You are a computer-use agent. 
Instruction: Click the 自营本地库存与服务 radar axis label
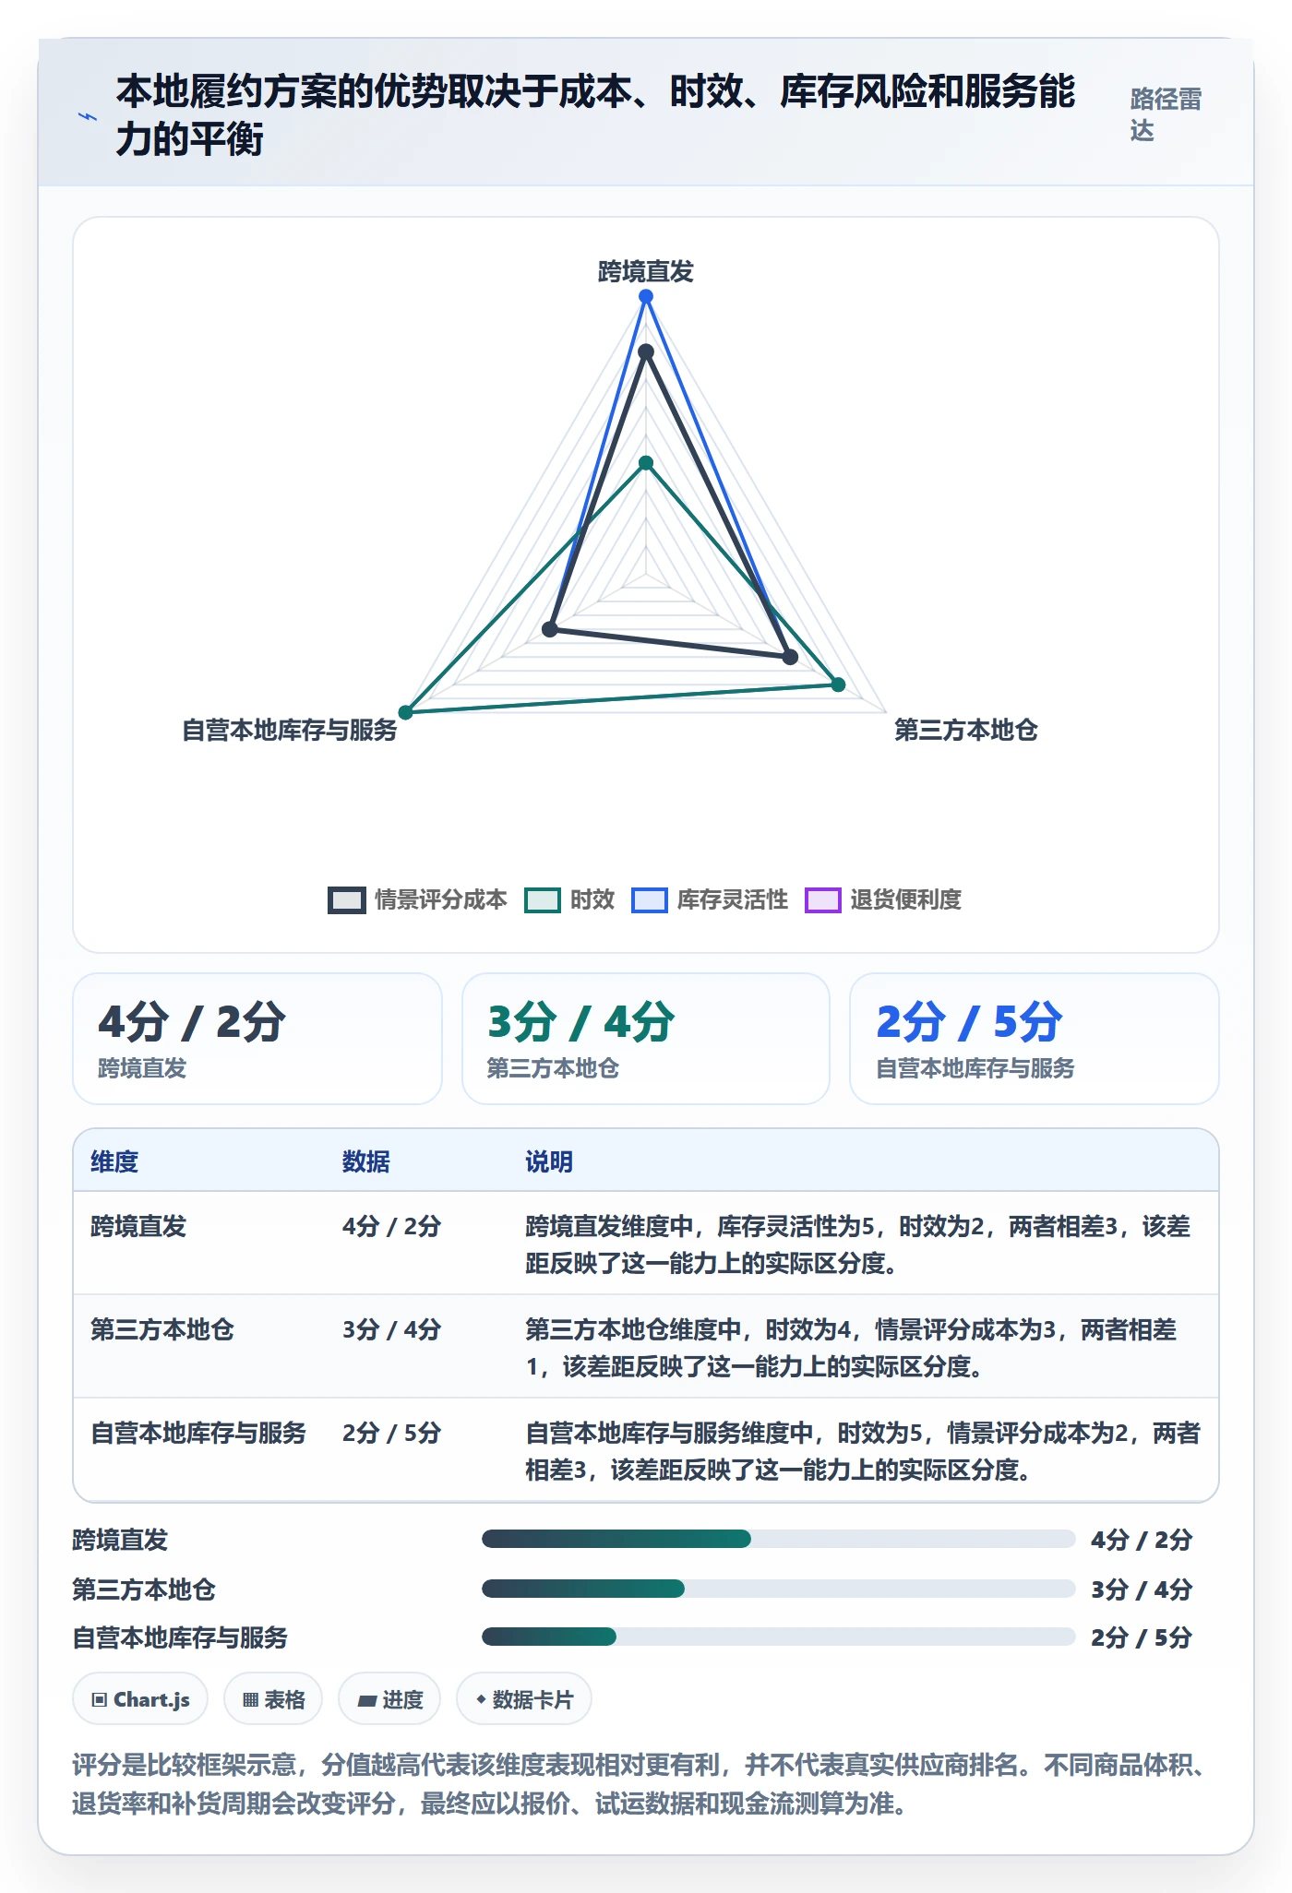(290, 730)
